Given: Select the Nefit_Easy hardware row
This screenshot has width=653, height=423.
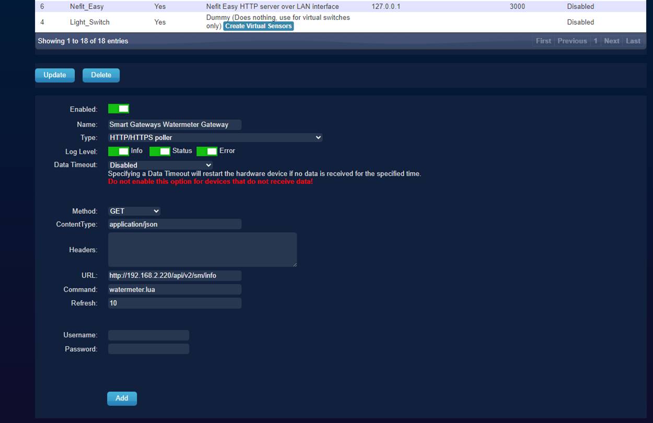Looking at the screenshot, I should (87, 7).
